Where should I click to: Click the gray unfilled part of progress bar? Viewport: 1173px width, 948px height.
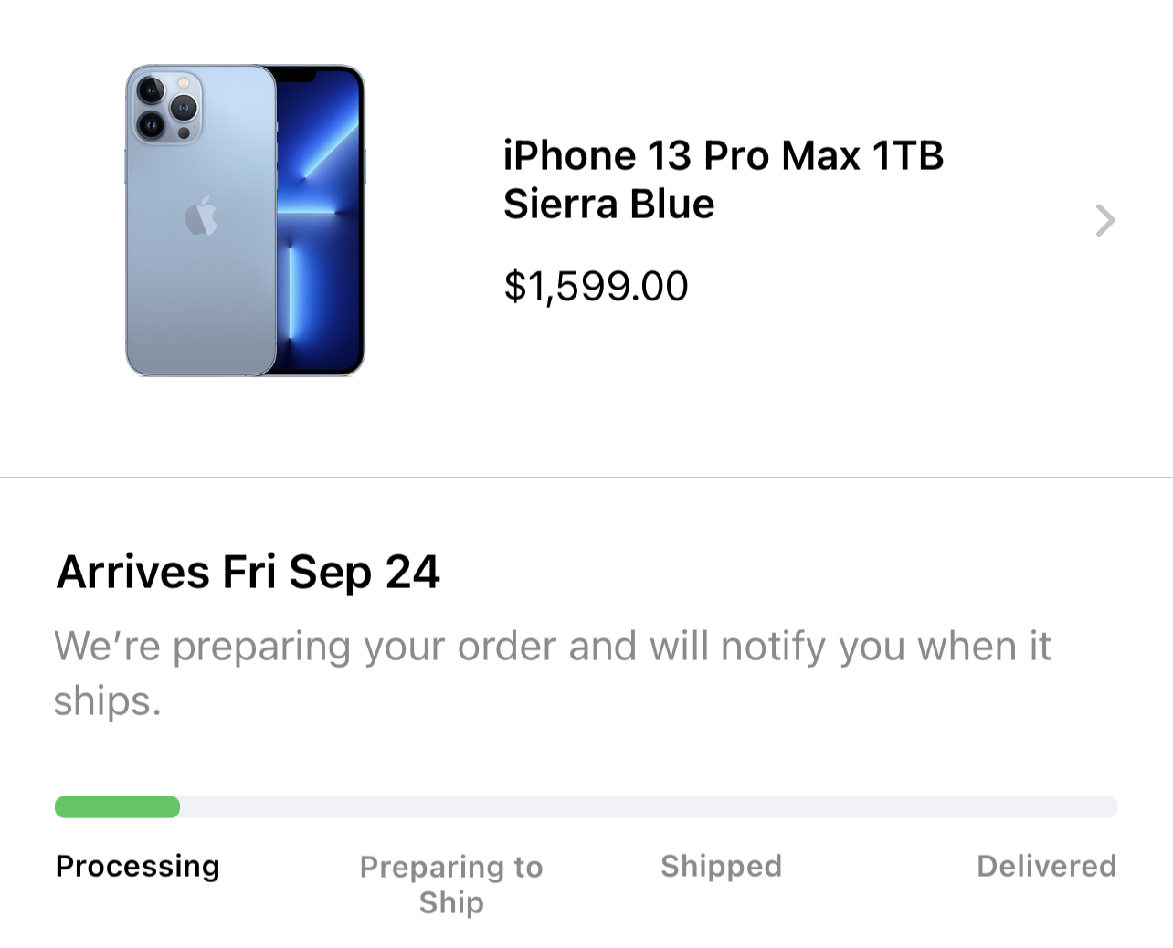tap(649, 807)
